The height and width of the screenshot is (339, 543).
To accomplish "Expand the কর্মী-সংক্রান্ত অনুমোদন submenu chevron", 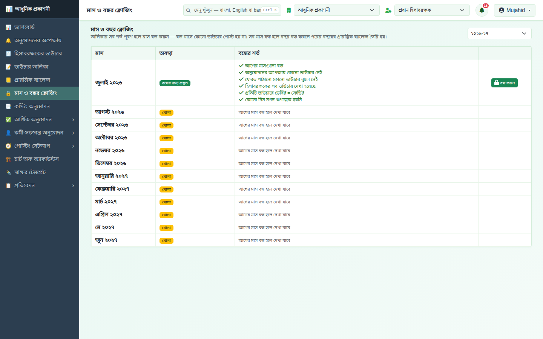I will [73, 133].
